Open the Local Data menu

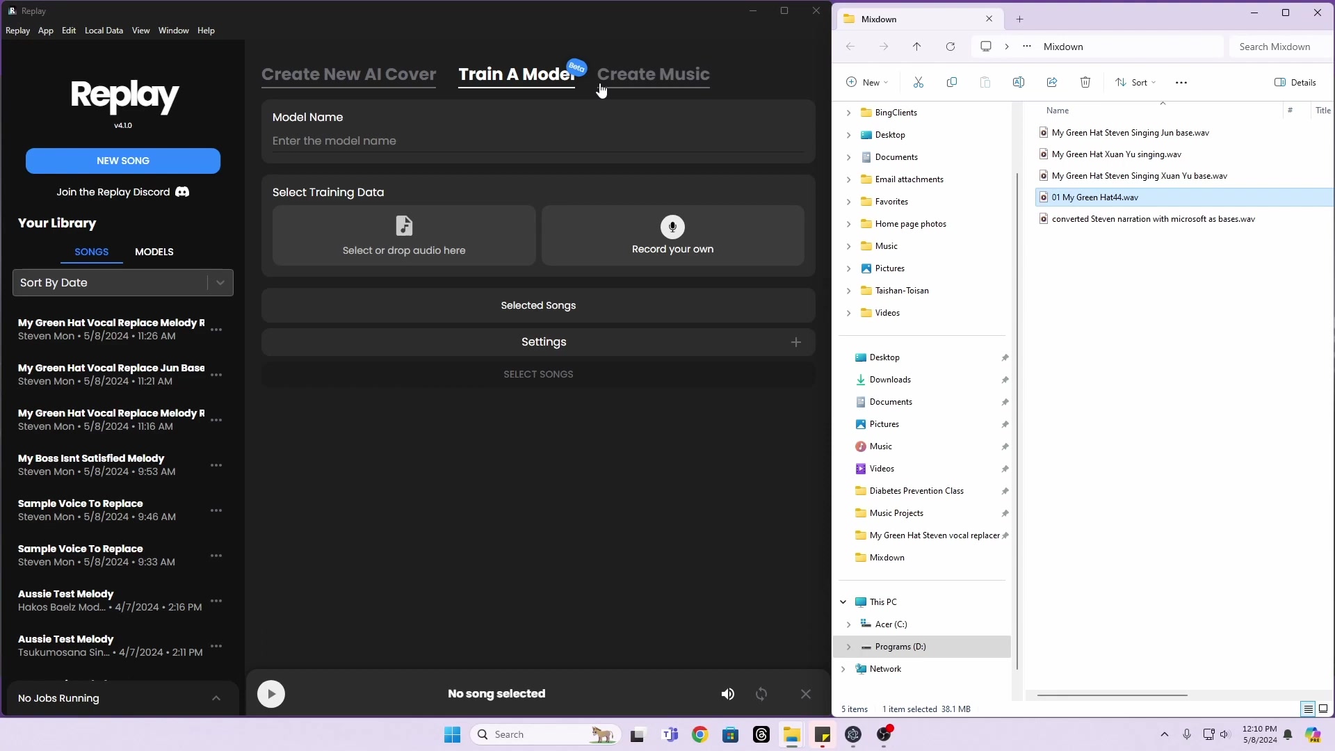(x=104, y=30)
